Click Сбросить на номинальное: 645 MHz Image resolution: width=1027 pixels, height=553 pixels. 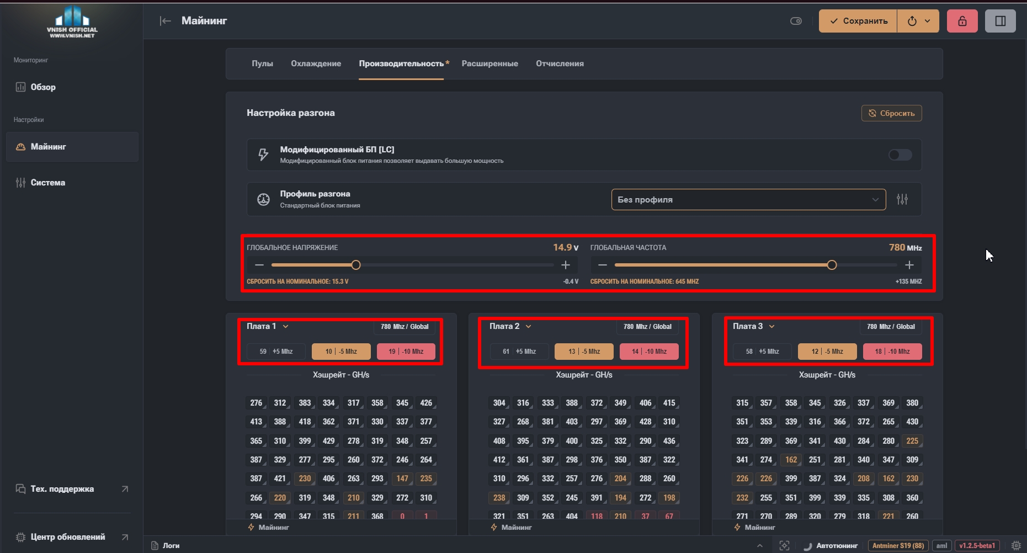(x=645, y=281)
